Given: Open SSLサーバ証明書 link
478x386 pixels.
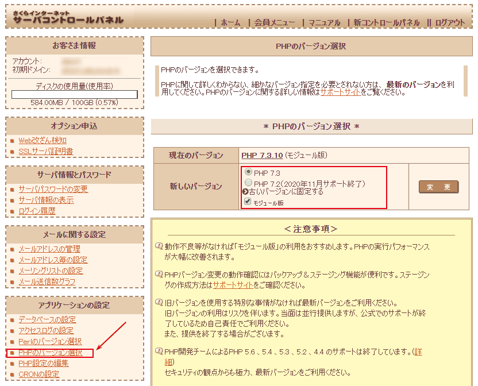Looking at the screenshot, I should click(x=46, y=152).
